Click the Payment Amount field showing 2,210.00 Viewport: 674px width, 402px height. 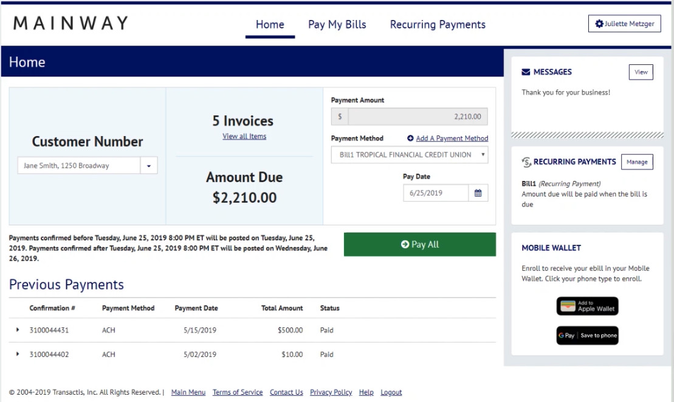point(418,117)
